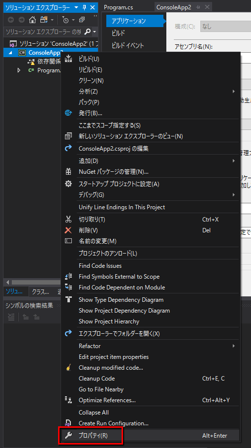Choose Find Code Issues menu entry
This screenshot has width=251, height=448.
[151, 266]
